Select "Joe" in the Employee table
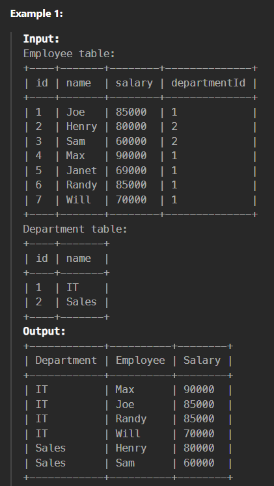Viewport: 274px width, 486px height. [75, 112]
